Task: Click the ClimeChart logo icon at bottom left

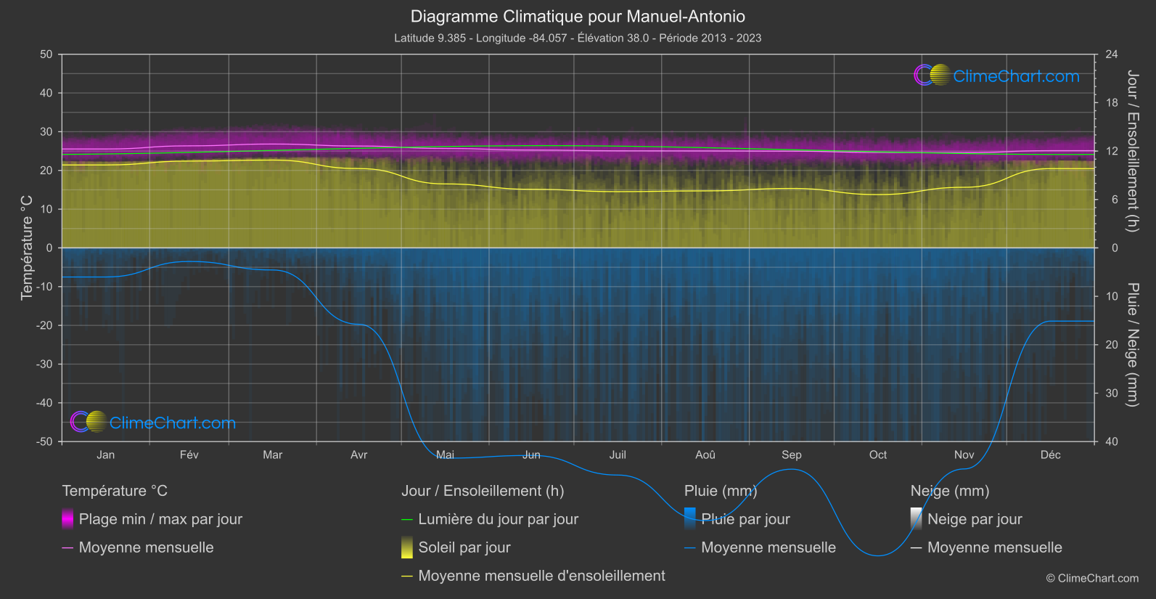Action: [x=89, y=422]
